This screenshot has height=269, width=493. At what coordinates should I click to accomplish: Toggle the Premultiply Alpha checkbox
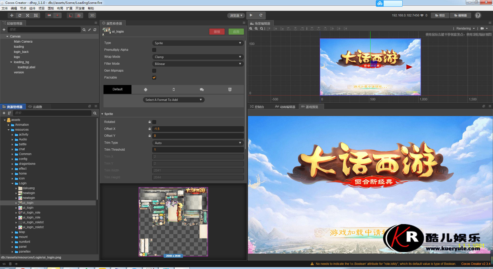click(154, 50)
